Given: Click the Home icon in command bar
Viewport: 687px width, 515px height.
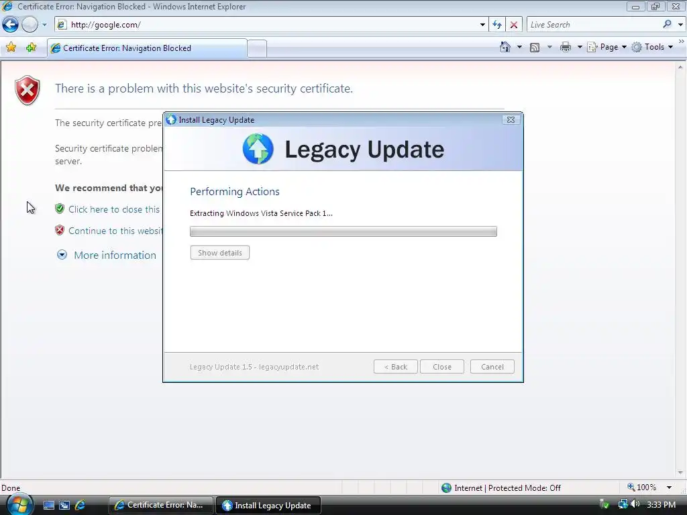Looking at the screenshot, I should [x=505, y=47].
